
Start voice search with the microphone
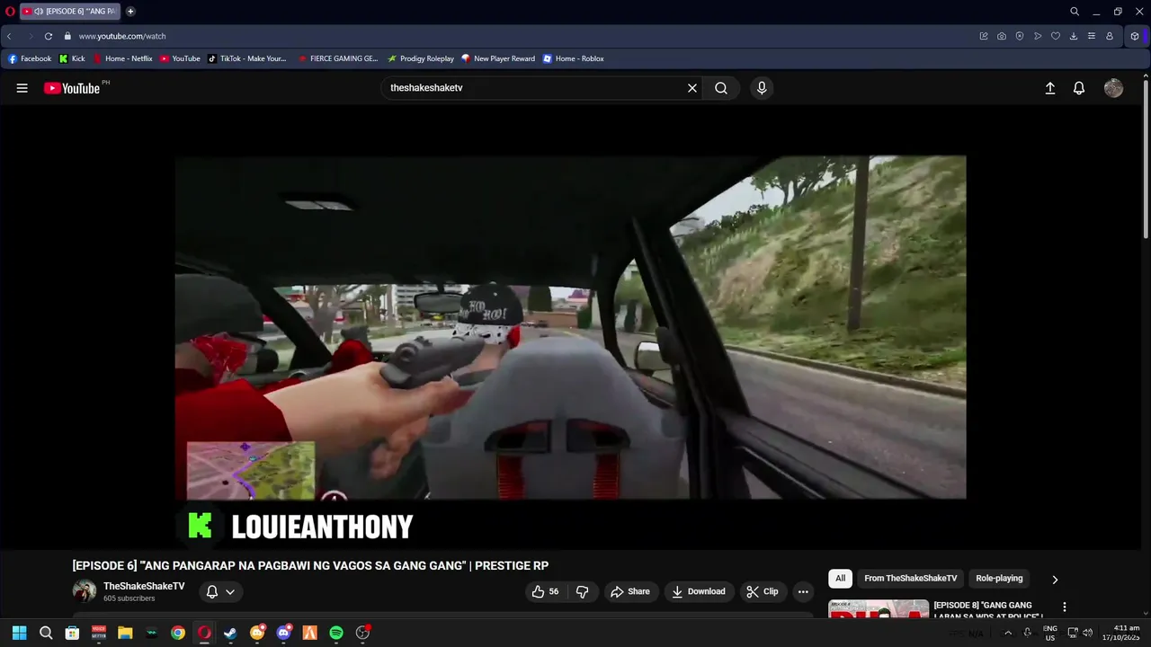[762, 88]
